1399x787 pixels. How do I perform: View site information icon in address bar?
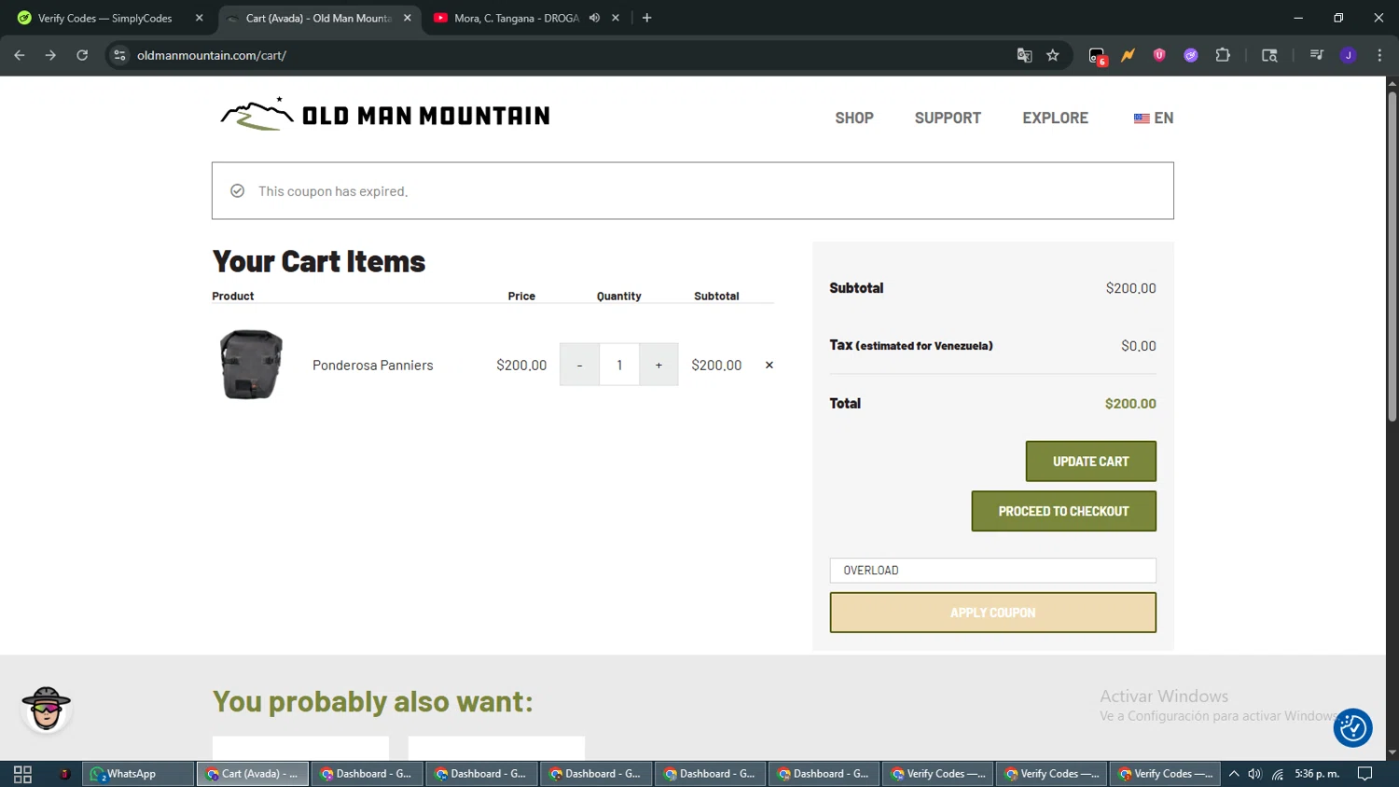[x=119, y=55]
